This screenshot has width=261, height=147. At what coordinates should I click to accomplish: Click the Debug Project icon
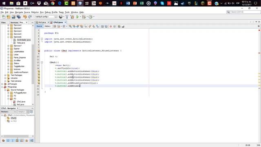pos(84,17)
